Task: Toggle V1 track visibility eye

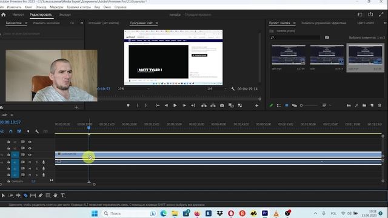Action: pos(30,155)
